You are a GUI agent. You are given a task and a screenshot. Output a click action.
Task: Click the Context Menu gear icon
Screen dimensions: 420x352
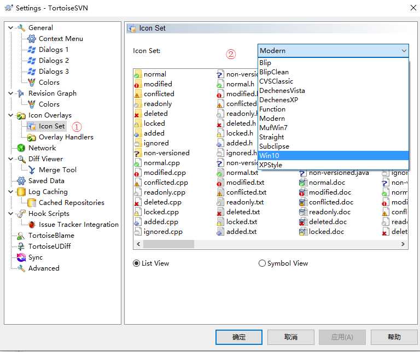[32, 39]
